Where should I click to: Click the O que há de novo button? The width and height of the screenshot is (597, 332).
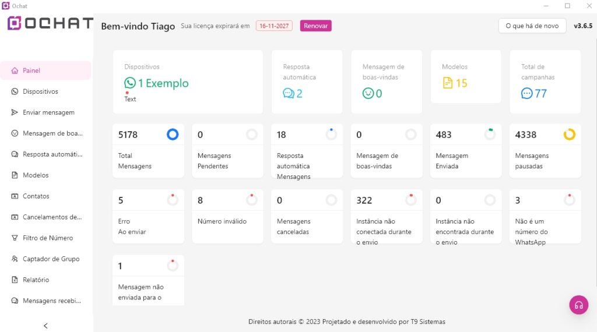tap(532, 26)
